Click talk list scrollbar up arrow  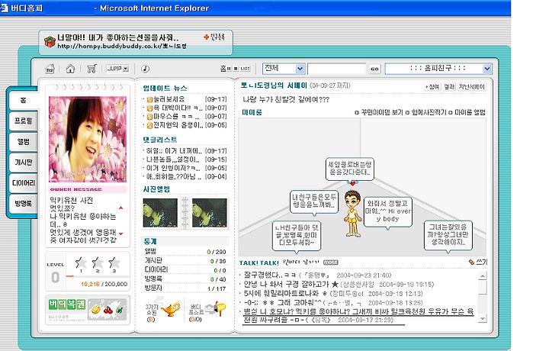pyautogui.click(x=483, y=276)
